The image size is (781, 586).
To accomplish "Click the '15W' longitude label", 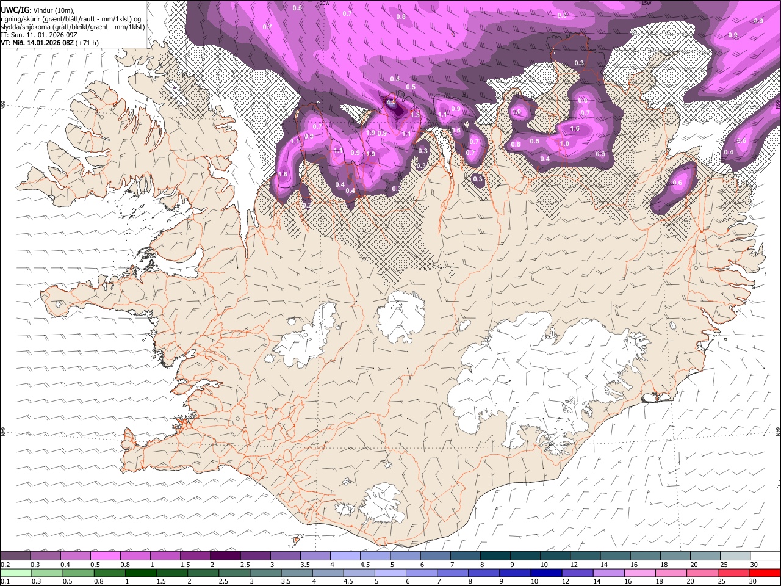I will (646, 3).
